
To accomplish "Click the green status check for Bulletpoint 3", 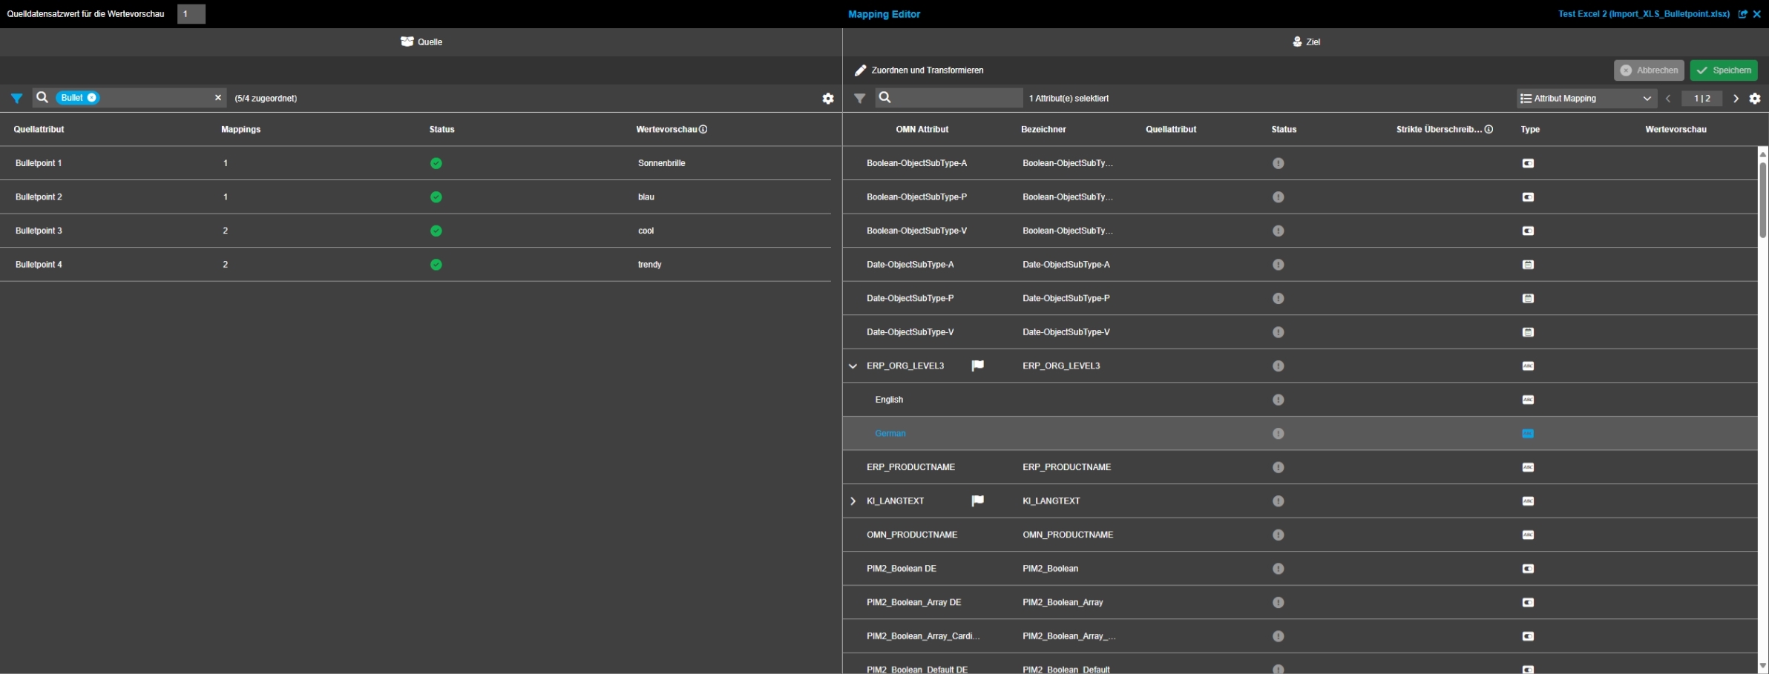I will pyautogui.click(x=436, y=231).
